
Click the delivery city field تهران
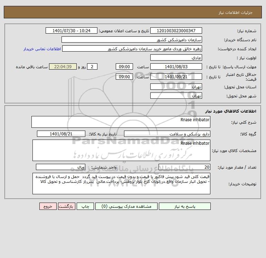coord(176,96)
